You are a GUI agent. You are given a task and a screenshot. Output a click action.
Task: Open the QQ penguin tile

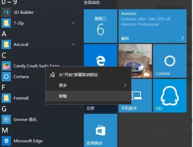coord(170,96)
